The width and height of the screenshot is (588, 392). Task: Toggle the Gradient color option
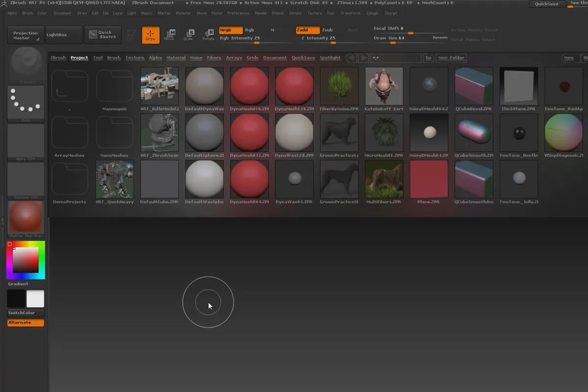coord(18,284)
